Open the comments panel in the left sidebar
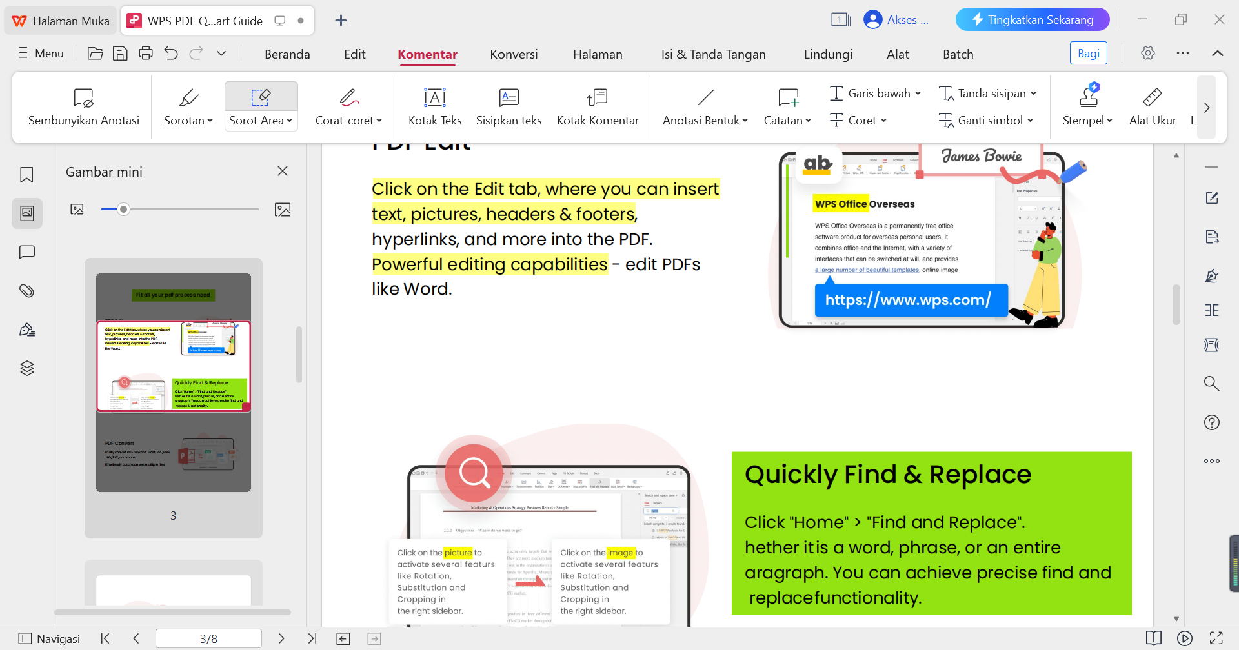This screenshot has height=650, width=1239. (x=26, y=251)
